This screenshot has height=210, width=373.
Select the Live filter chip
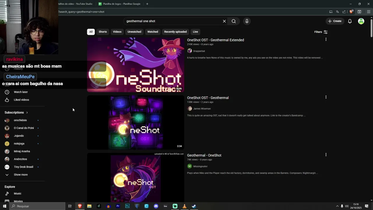195,32
